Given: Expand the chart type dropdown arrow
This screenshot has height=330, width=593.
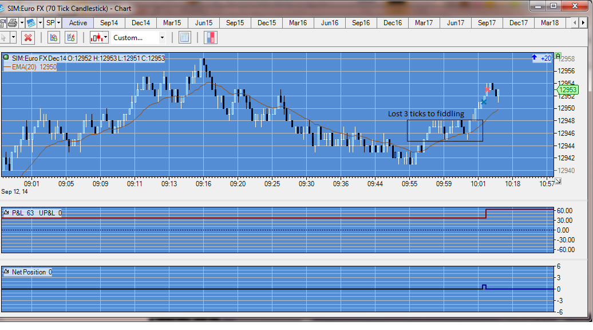Looking at the screenshot, I should coord(105,37).
